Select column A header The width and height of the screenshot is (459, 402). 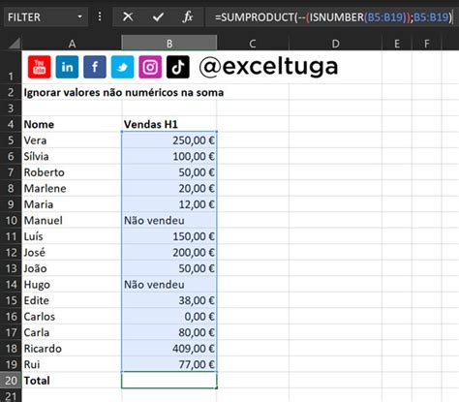click(x=72, y=44)
